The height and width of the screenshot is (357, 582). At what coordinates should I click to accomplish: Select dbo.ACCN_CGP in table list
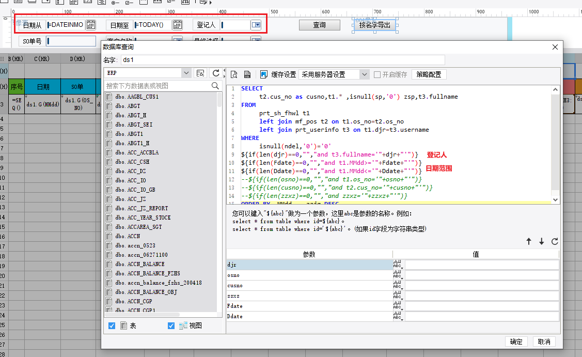pos(134,301)
